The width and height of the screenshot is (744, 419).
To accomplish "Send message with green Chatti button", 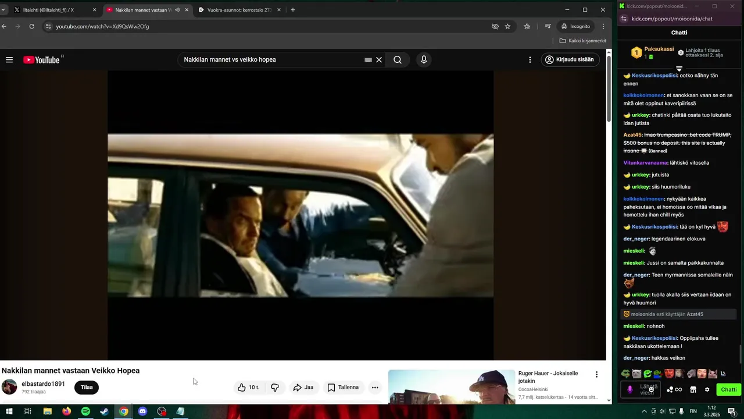I will [728, 389].
